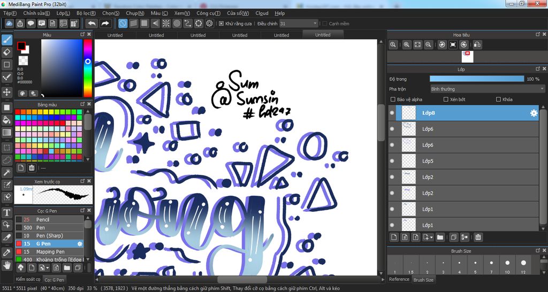
Task: Select the Eraser tool
Action: [x=6, y=52]
